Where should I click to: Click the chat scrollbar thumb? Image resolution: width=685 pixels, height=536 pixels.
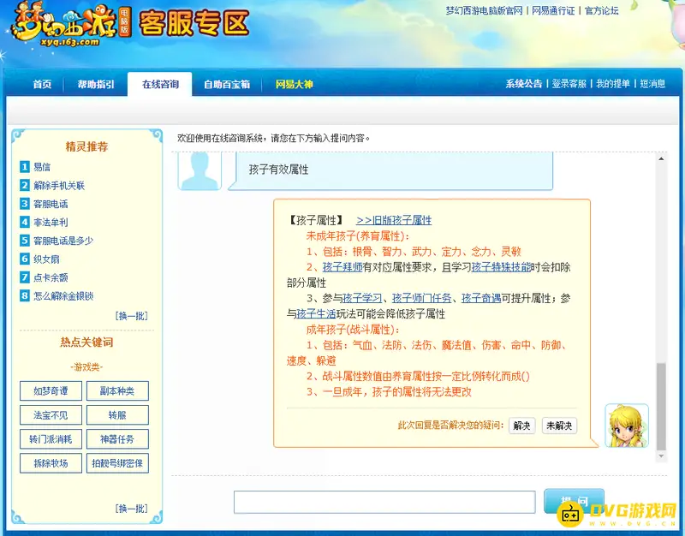pos(661,406)
